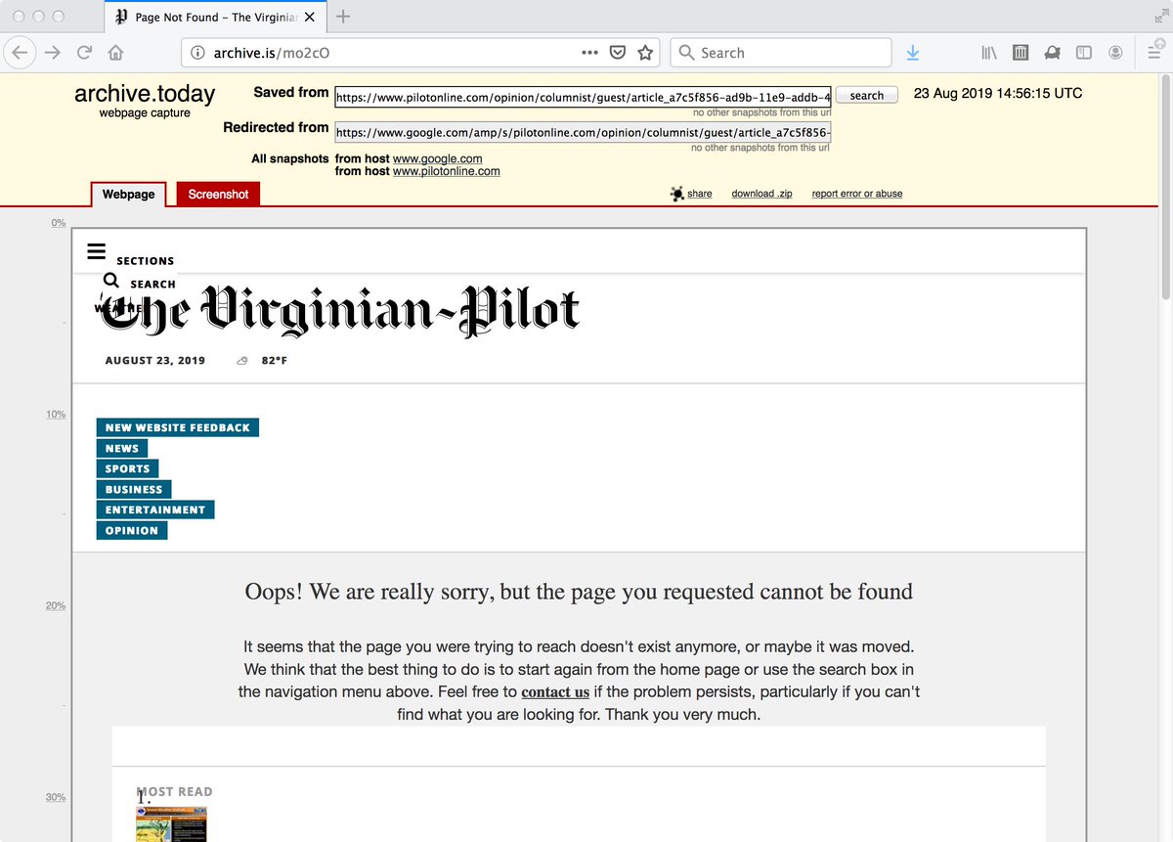The image size is (1173, 842).
Task: Open the Business section
Action: (134, 489)
